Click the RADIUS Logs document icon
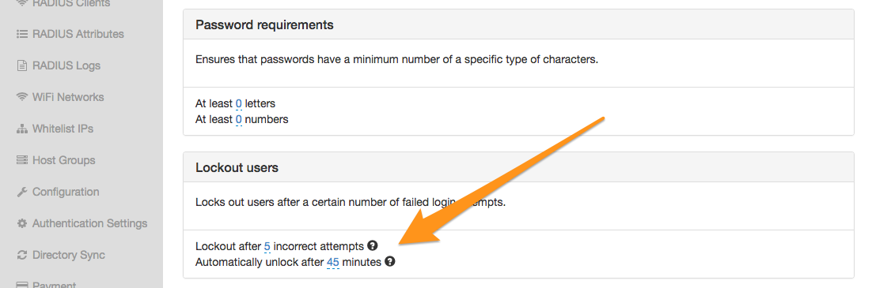 tap(22, 65)
